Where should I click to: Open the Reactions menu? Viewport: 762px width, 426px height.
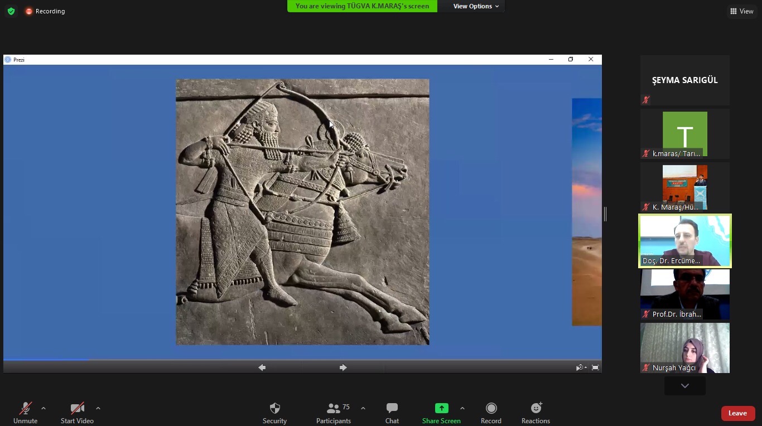536,409
